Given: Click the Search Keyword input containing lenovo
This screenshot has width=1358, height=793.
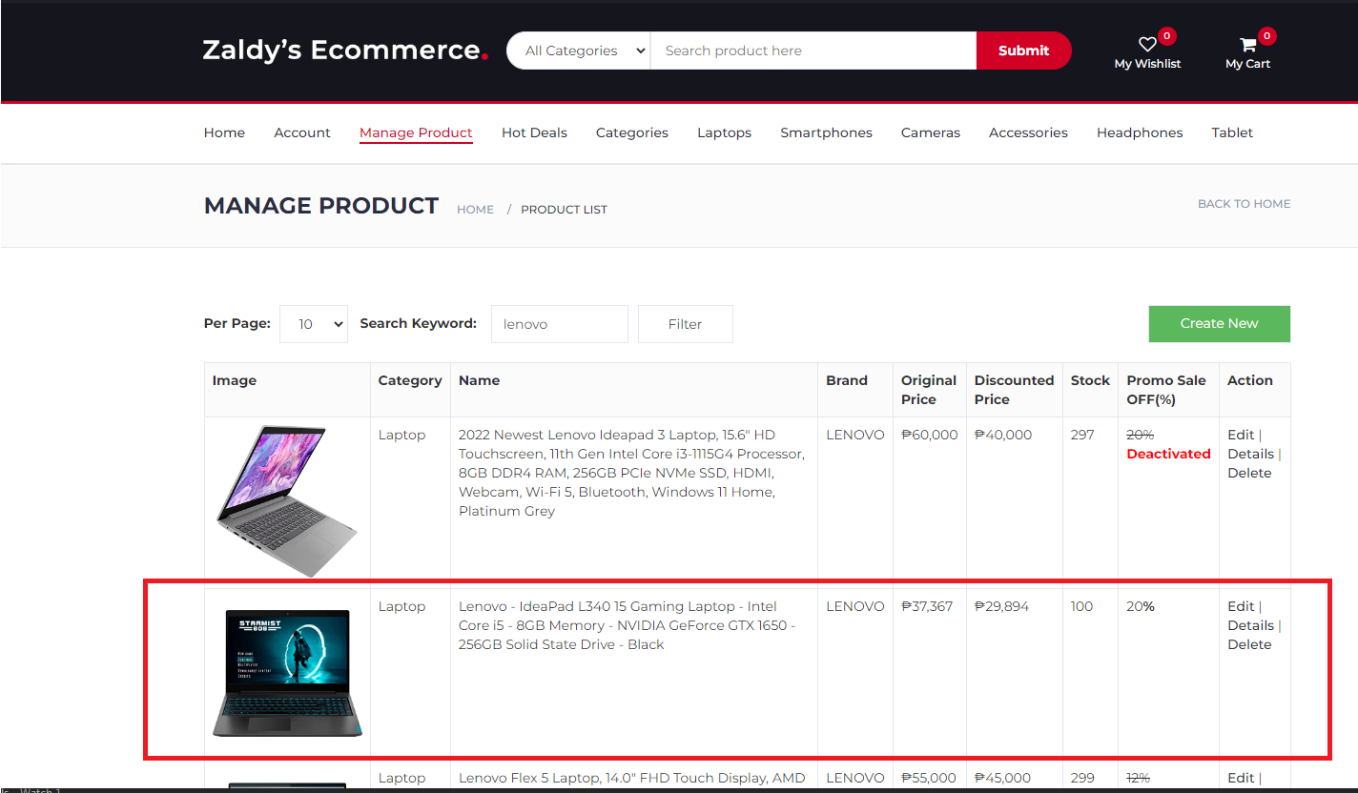Looking at the screenshot, I should click(559, 323).
